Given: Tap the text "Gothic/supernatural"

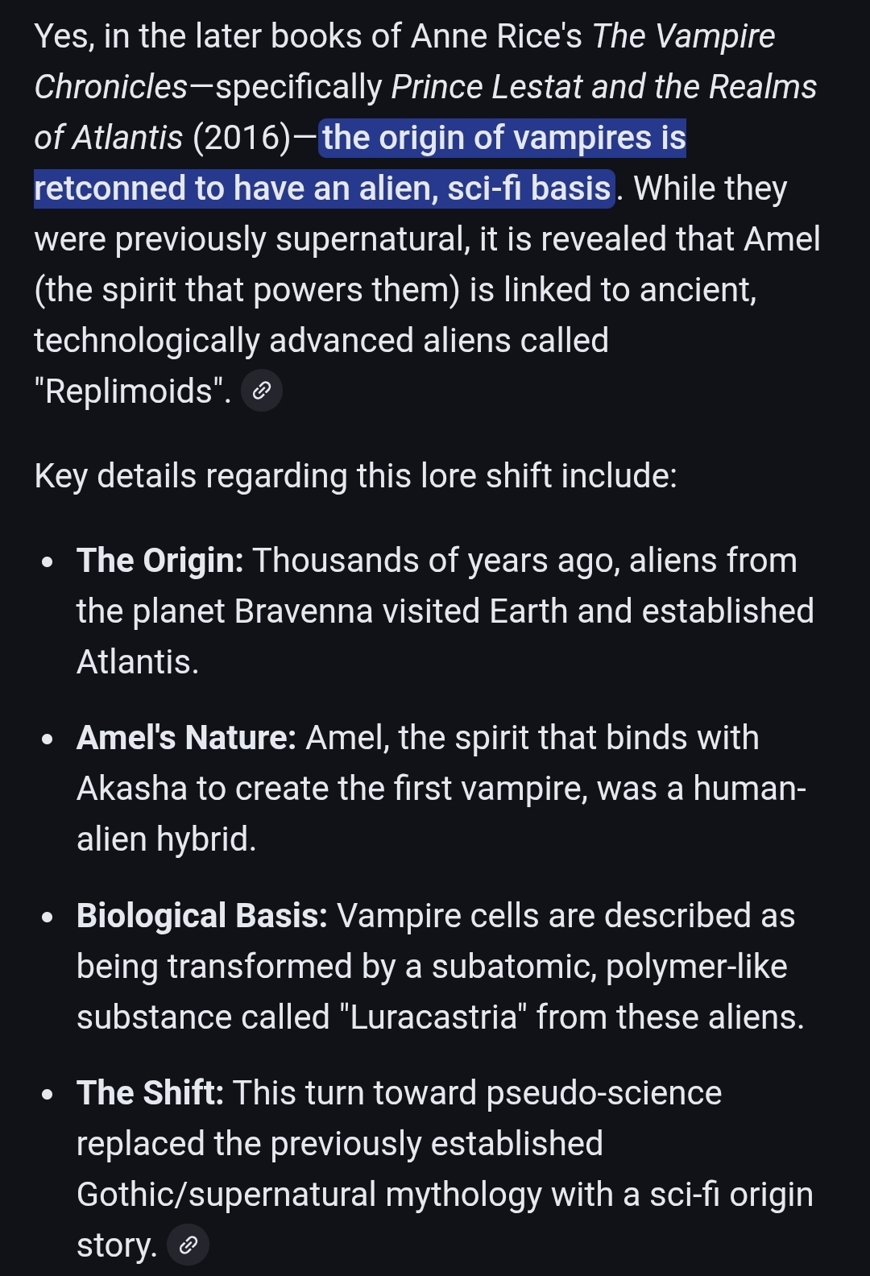Looking at the screenshot, I should click(226, 1195).
